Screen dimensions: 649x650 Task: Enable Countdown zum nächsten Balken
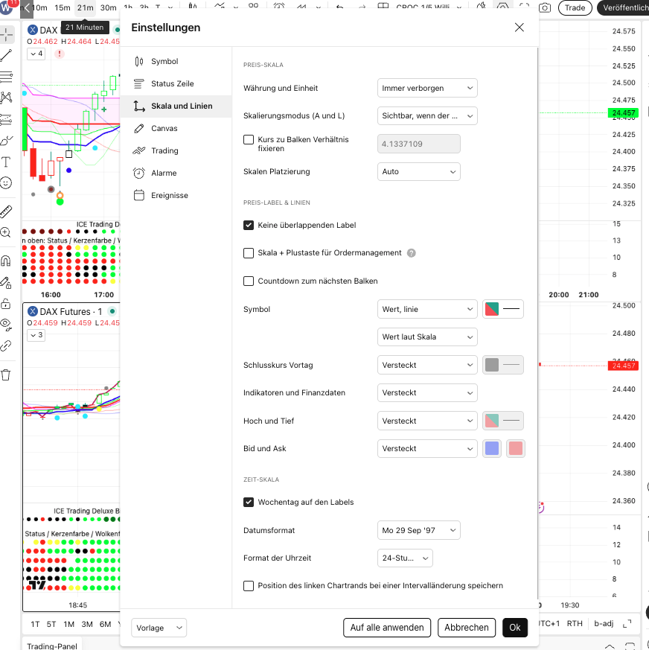click(x=249, y=281)
